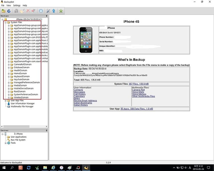Screen dimensions: 214x171
Task: Click the green star toolbar icon
Action: coord(61,11)
